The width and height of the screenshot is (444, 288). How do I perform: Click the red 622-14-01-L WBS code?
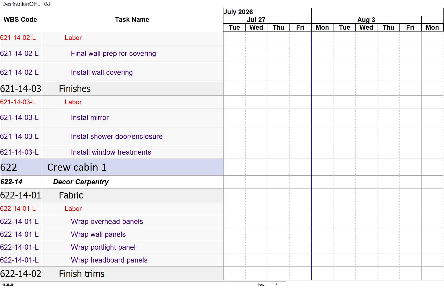(18, 209)
